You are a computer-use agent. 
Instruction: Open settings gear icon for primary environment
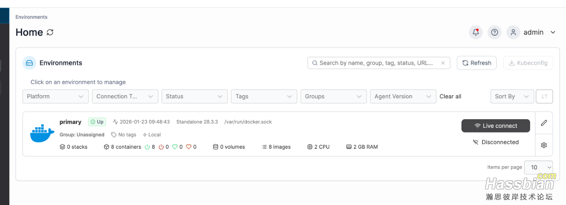pos(544,145)
